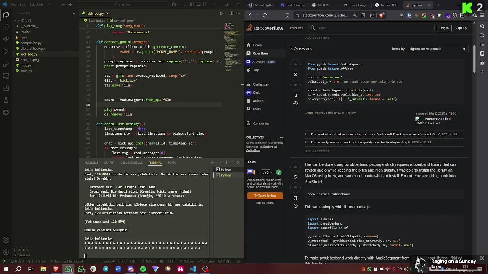
Task: Expand the __pycache__ folder
Action: [x=29, y=26]
